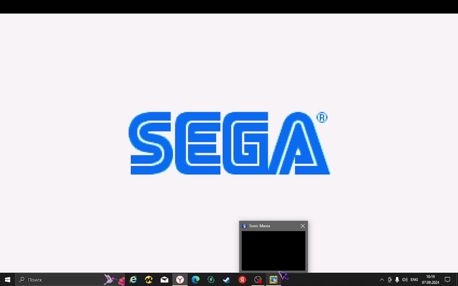458x286 pixels.
Task: Select the Sonic Mania preview thumbnail
Action: [x=274, y=251]
